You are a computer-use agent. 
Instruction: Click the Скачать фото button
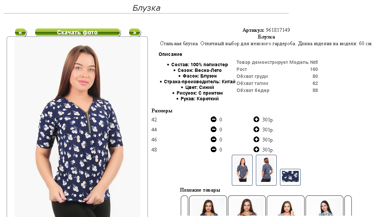click(x=78, y=32)
